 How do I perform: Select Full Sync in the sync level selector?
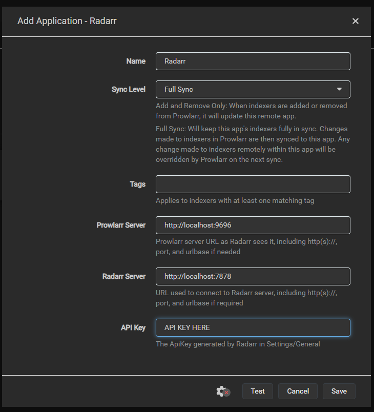[x=253, y=89]
